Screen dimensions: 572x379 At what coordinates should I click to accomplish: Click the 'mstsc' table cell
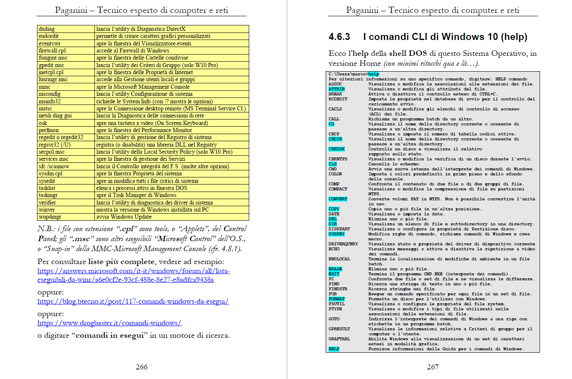(66, 108)
